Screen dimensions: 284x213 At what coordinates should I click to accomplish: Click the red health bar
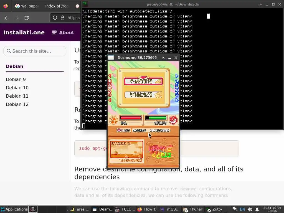click(130, 118)
